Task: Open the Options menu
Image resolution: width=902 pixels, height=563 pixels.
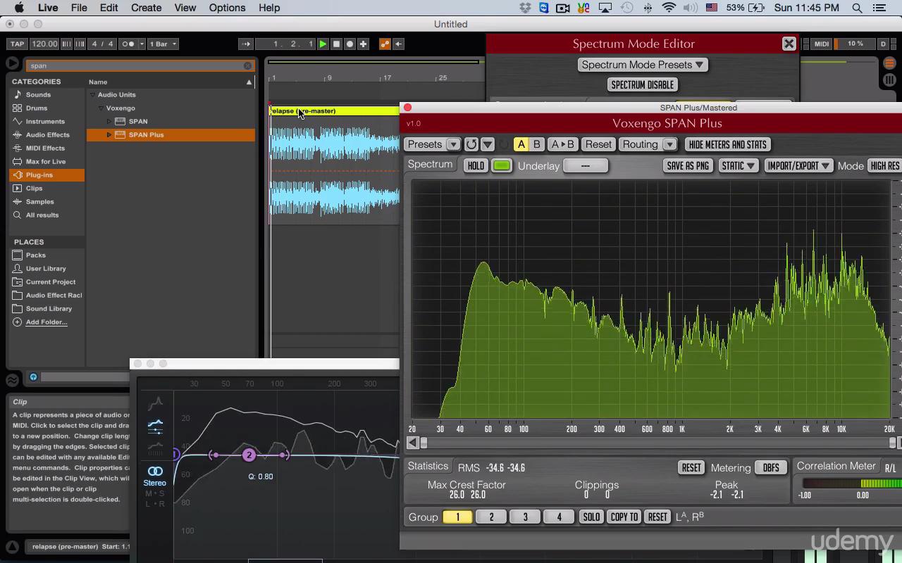Action: pos(227,8)
